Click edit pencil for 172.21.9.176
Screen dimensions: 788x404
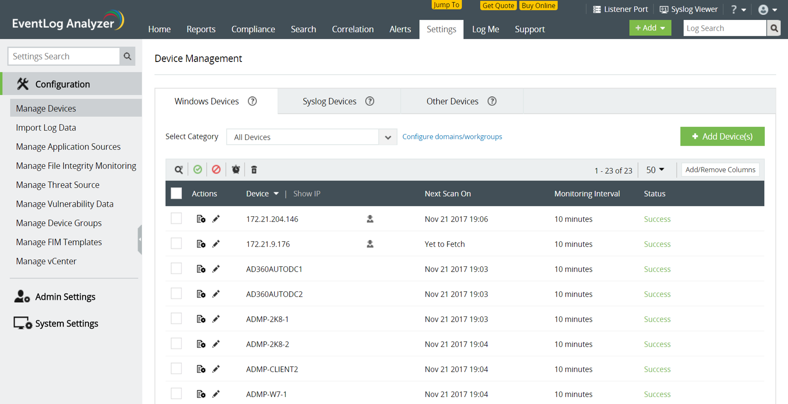click(x=216, y=244)
